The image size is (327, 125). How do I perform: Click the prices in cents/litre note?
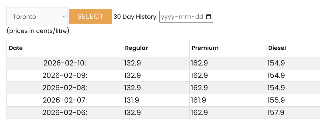click(x=38, y=31)
